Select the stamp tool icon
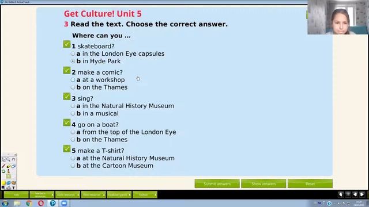 click(9, 171)
